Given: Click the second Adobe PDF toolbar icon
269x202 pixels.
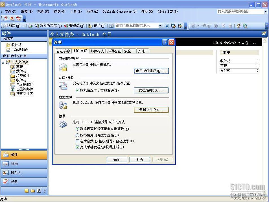Looking at the screenshot, I should tap(12, 19).
